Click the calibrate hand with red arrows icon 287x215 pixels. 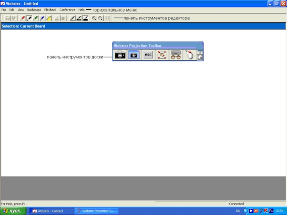[x=162, y=55]
